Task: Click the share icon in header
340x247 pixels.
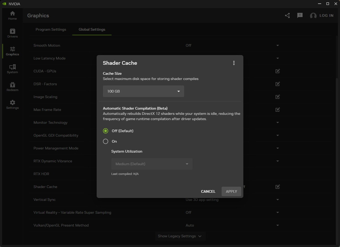Action: (287, 16)
